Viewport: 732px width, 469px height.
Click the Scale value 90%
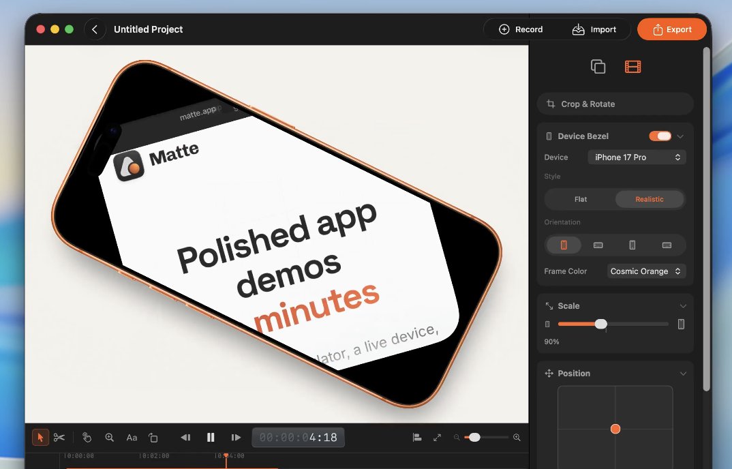tap(551, 342)
